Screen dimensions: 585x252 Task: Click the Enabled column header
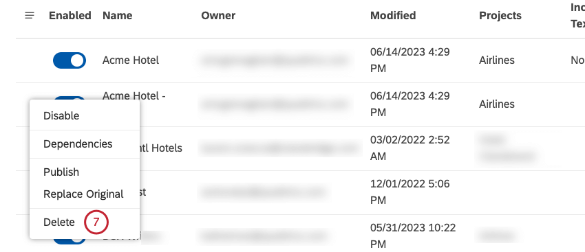pos(70,16)
